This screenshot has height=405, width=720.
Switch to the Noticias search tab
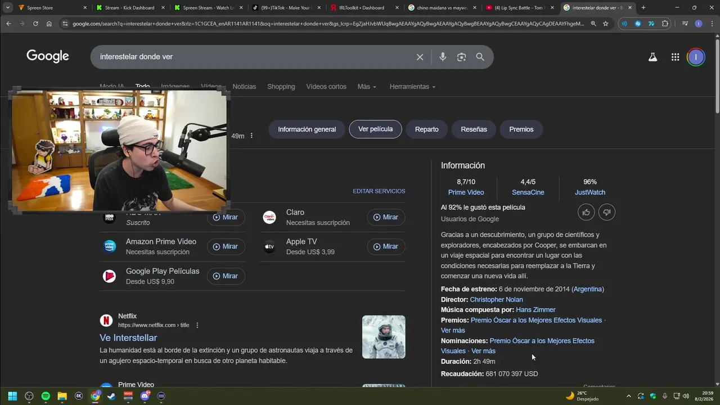pos(244,87)
